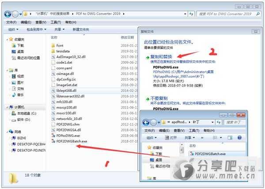Open the 组织 dropdown in the main toolbar

[13, 30]
